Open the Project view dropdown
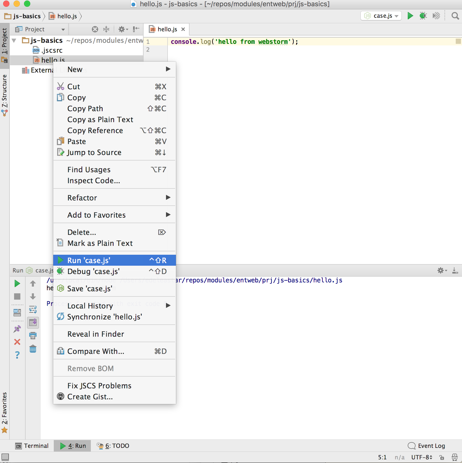462x463 pixels. 63,29
